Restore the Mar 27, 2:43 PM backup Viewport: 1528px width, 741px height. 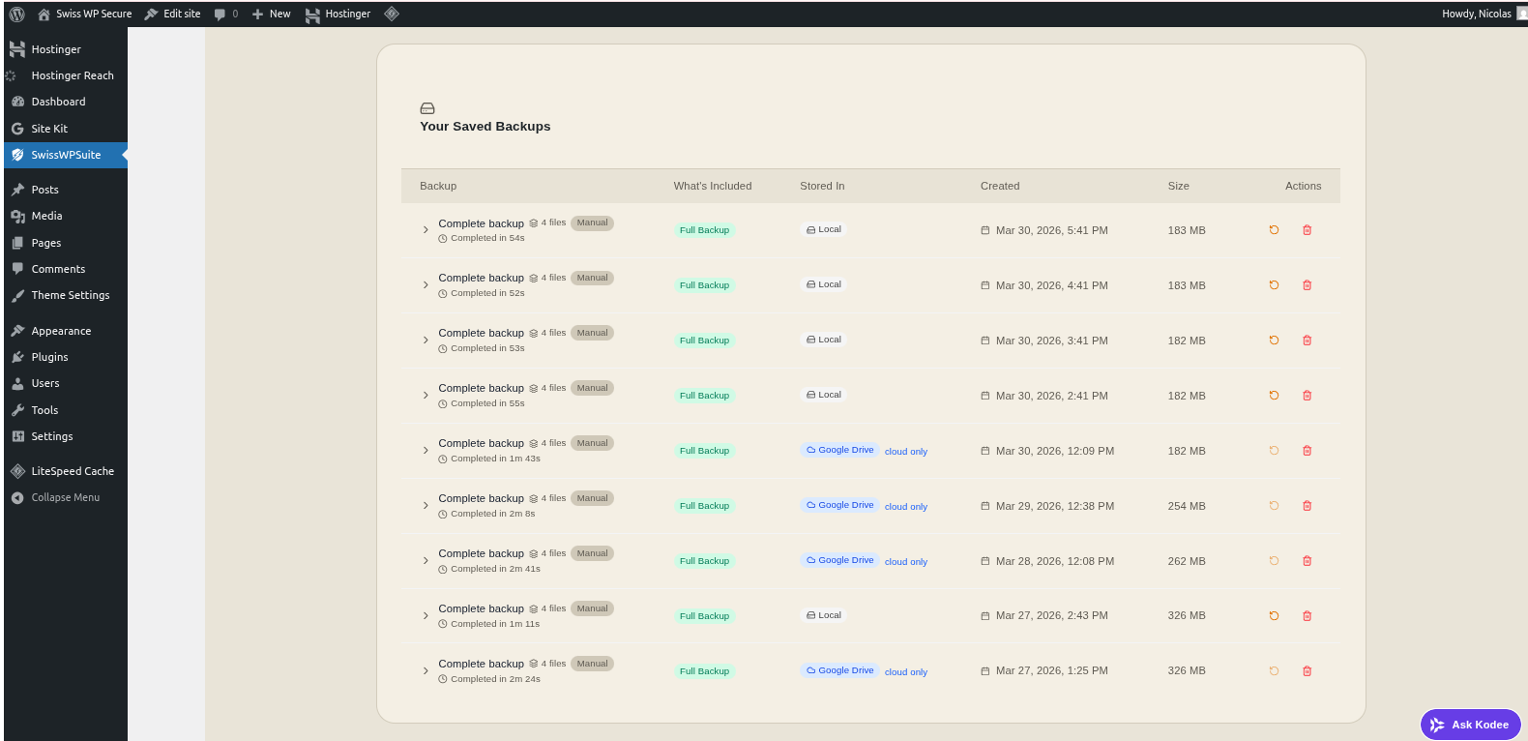coord(1274,616)
